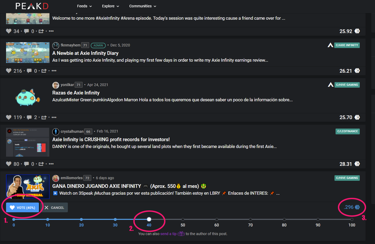This screenshot has height=244, width=375.
Task: Open comments on the 119-vote post
Action: coord(29,117)
